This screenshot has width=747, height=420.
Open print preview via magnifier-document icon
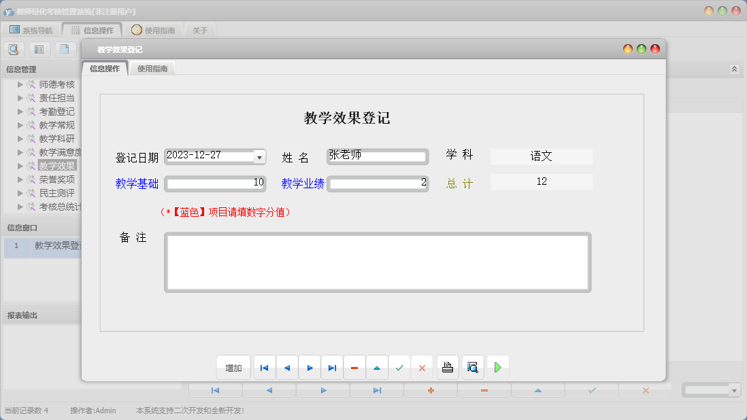coord(472,367)
